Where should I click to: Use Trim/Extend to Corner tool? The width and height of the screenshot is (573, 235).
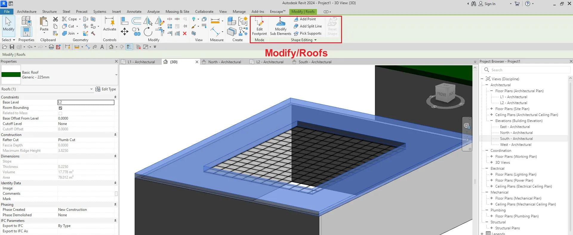pos(160,31)
